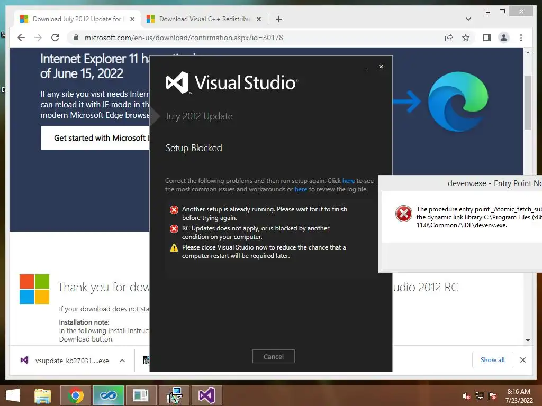Open Visual Studio from taskbar
Viewport: 542px width, 406px height.
pos(207,395)
